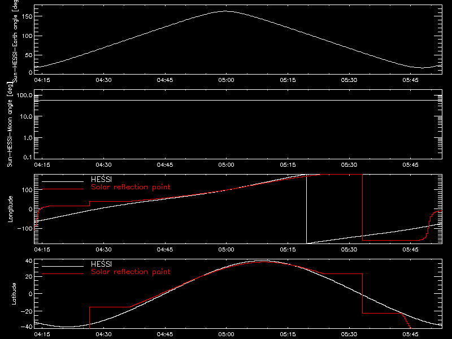
Task: Click the '10.0' tick on Moon angle axis
Action: (26, 117)
